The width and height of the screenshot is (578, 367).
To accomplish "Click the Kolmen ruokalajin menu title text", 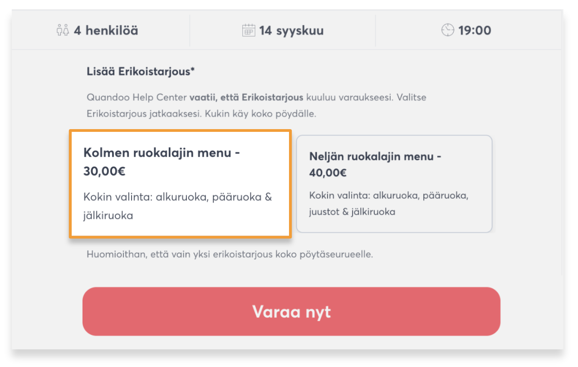I will click(162, 153).
